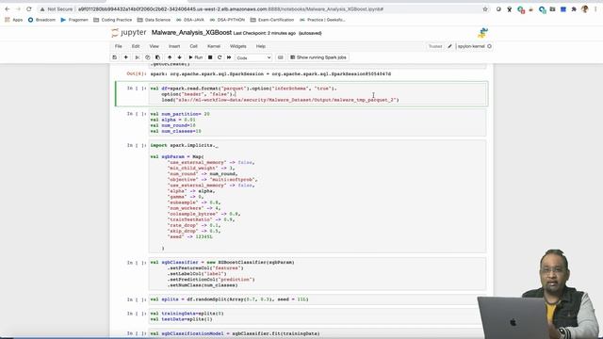Open the DSA-JAVA bookmark

[190, 20]
